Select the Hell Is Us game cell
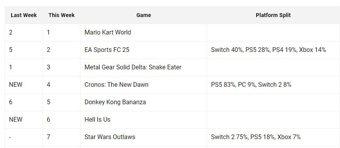Image resolution: width=340 pixels, height=148 pixels. 143,119
